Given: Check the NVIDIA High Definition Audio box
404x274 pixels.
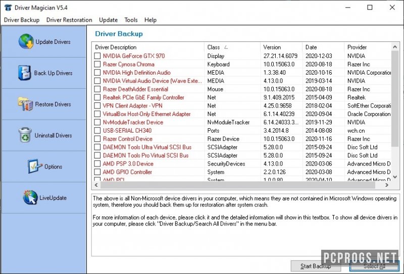Looking at the screenshot, I should coord(97,72).
